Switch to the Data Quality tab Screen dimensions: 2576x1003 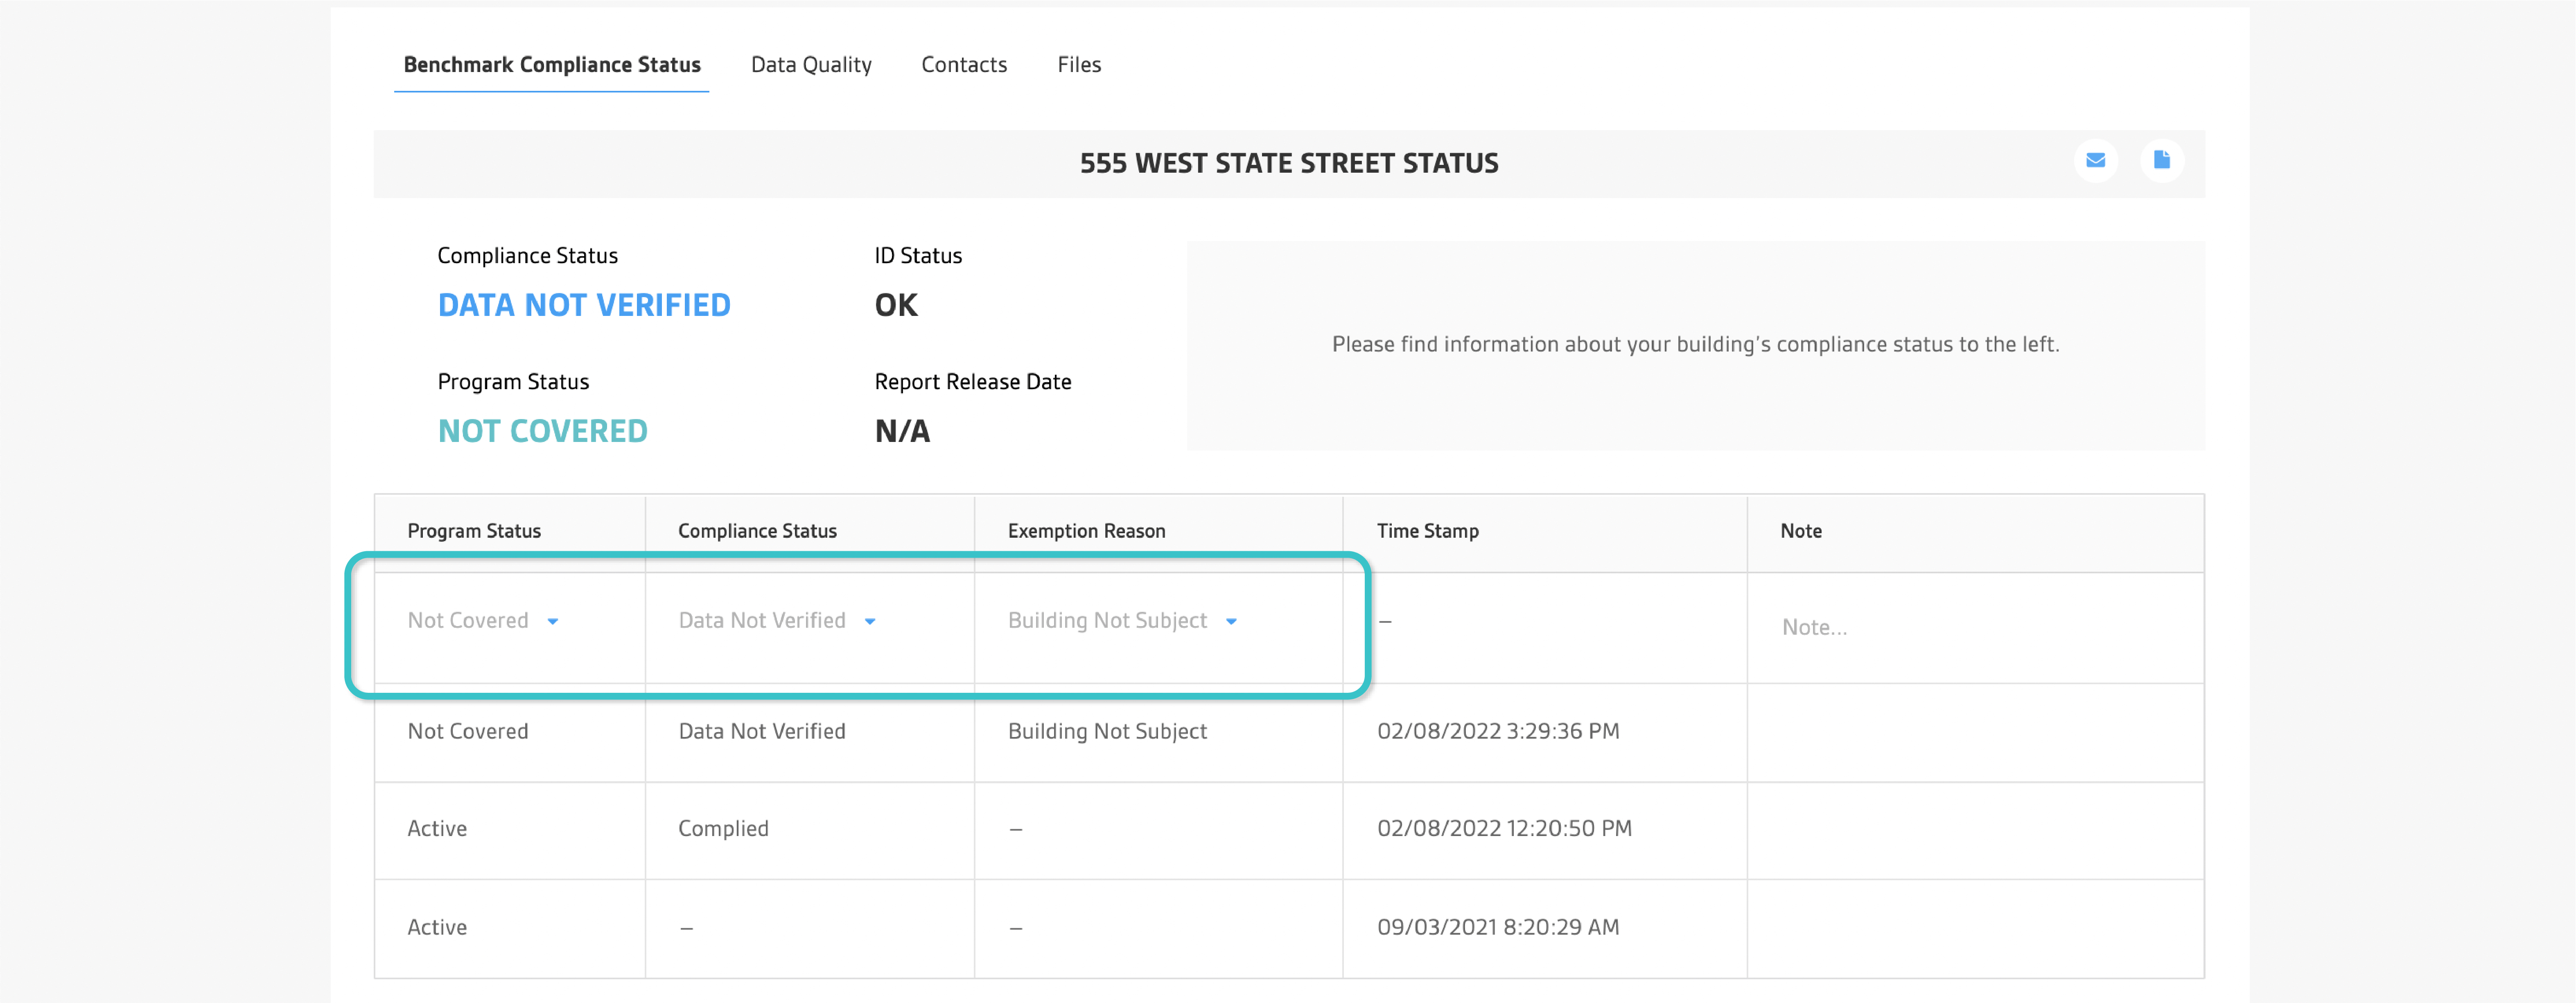(811, 65)
